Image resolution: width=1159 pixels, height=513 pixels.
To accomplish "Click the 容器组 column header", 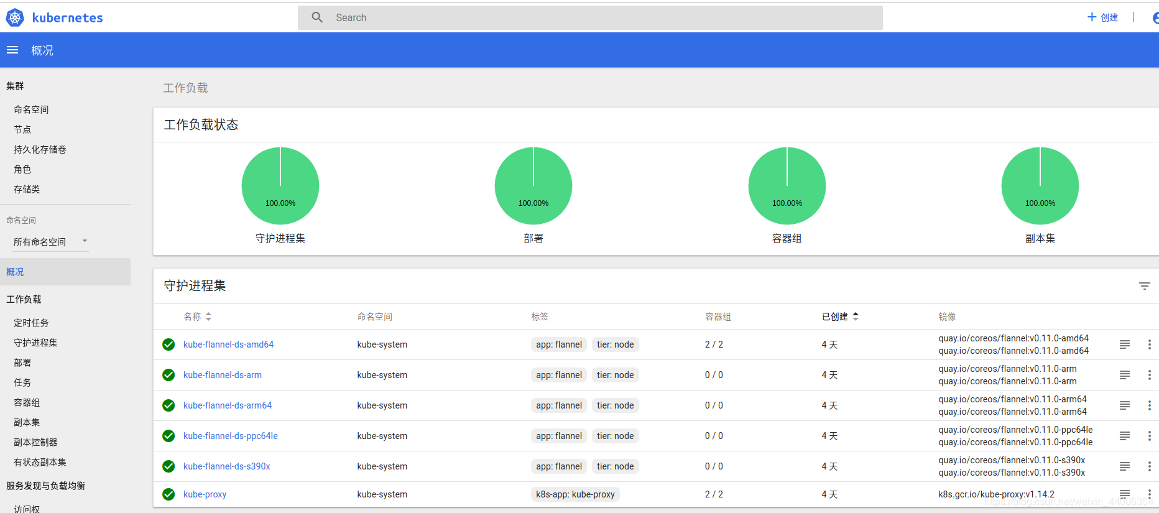I will pos(718,317).
